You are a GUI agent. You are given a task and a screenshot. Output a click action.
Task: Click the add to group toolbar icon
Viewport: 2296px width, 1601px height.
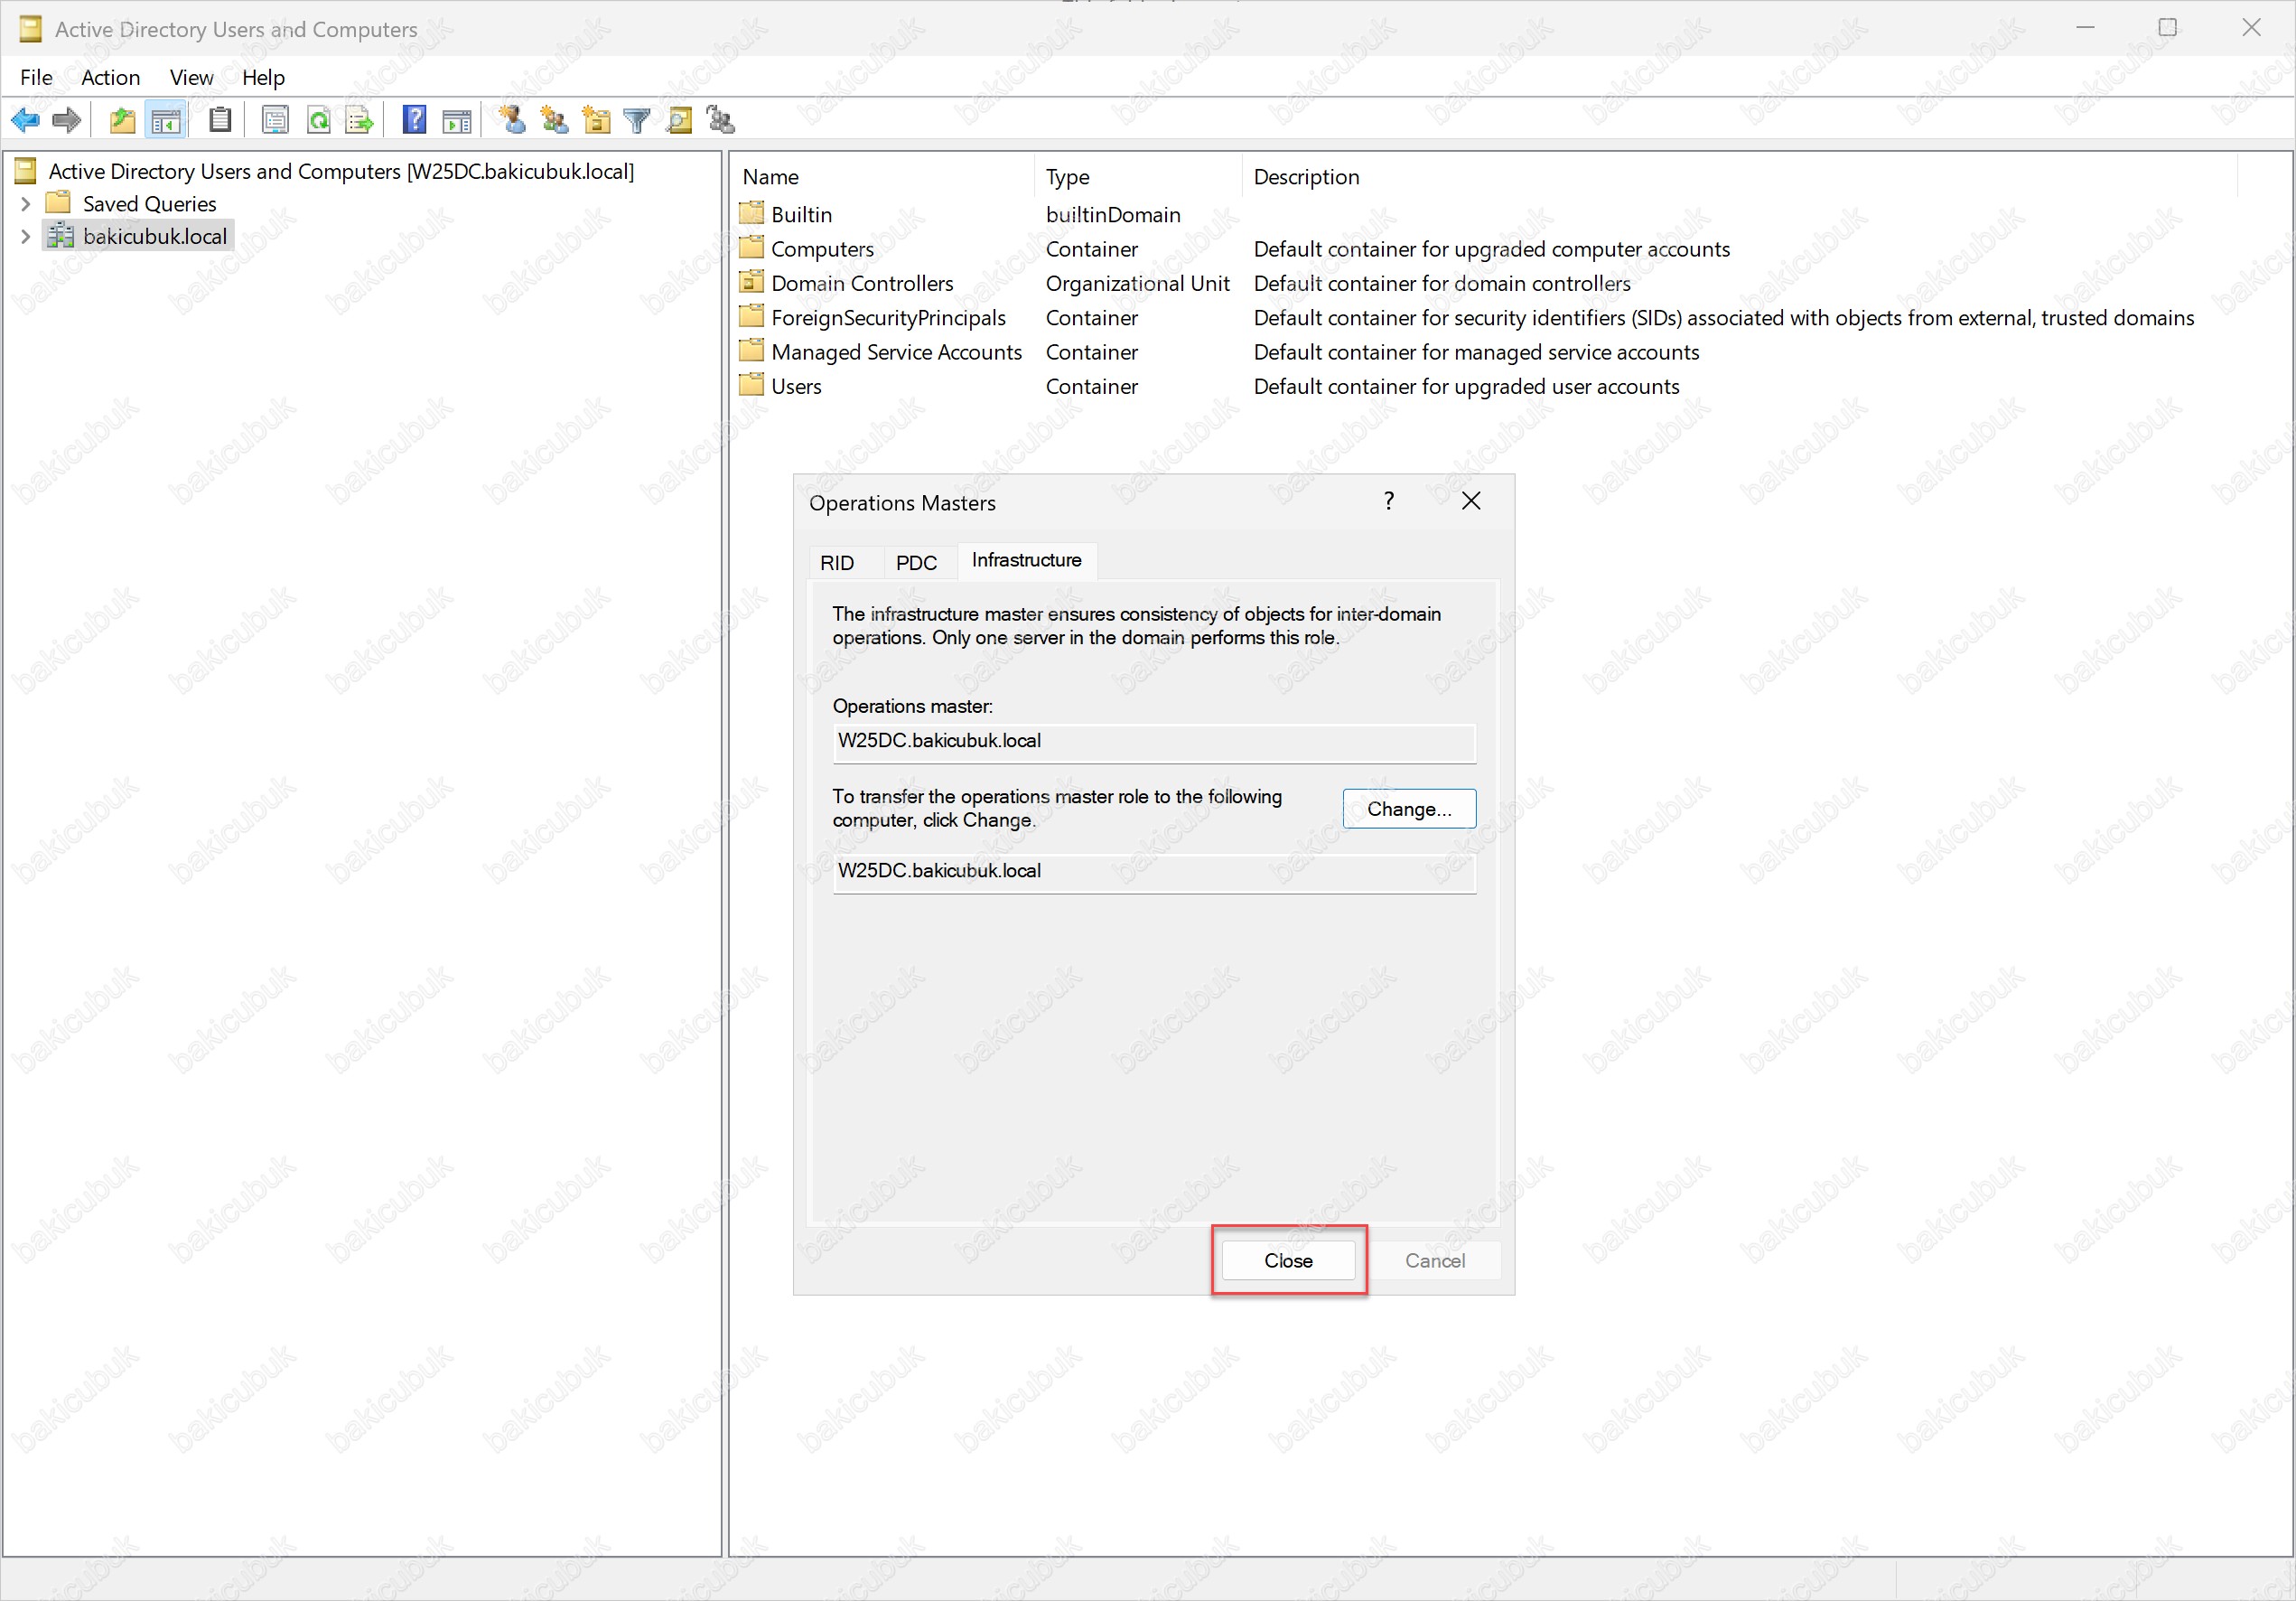(720, 121)
